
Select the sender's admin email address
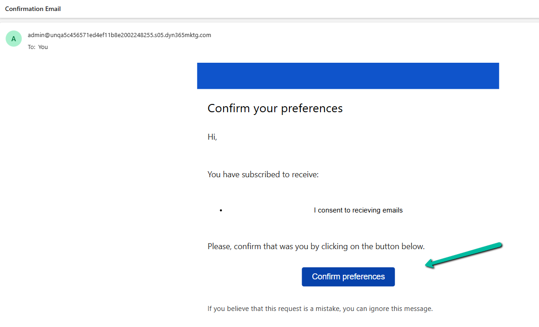(x=119, y=35)
